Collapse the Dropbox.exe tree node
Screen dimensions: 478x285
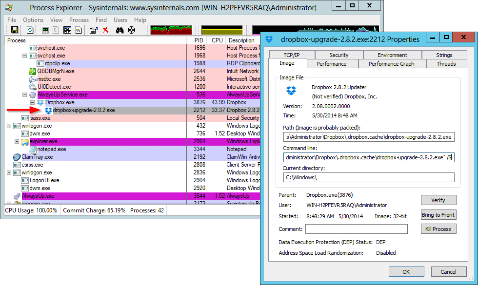pos(33,103)
